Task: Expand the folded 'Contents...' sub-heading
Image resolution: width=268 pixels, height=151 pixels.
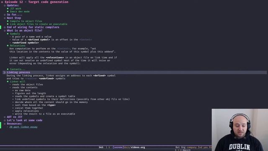Action: [x=18, y=69]
